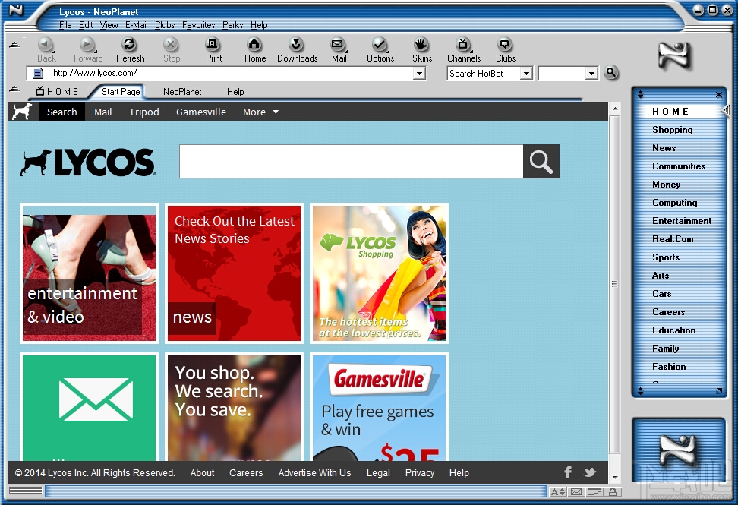Open the Downloads toolbar icon

click(x=297, y=45)
